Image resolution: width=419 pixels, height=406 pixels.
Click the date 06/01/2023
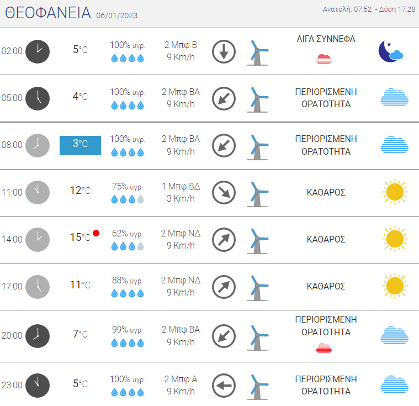(117, 15)
